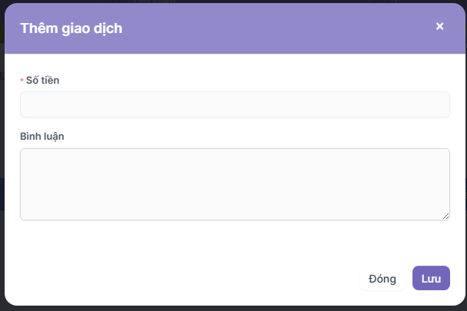Select the purple save button
Viewport: 467px width, 311px height.
click(x=431, y=278)
